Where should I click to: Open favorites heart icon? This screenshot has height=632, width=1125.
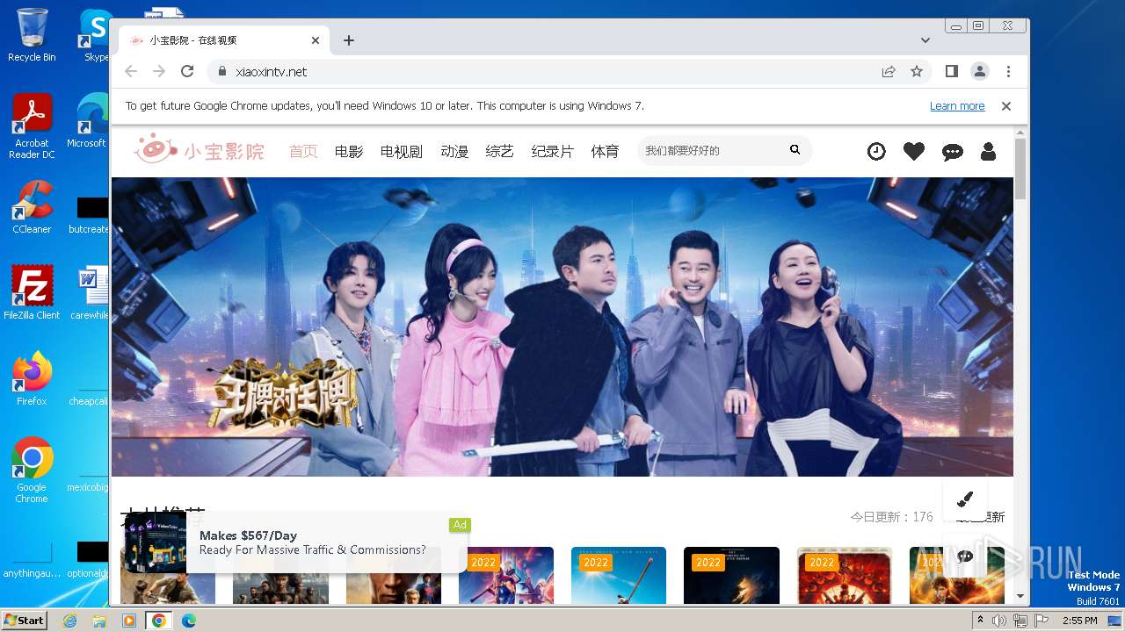914,151
